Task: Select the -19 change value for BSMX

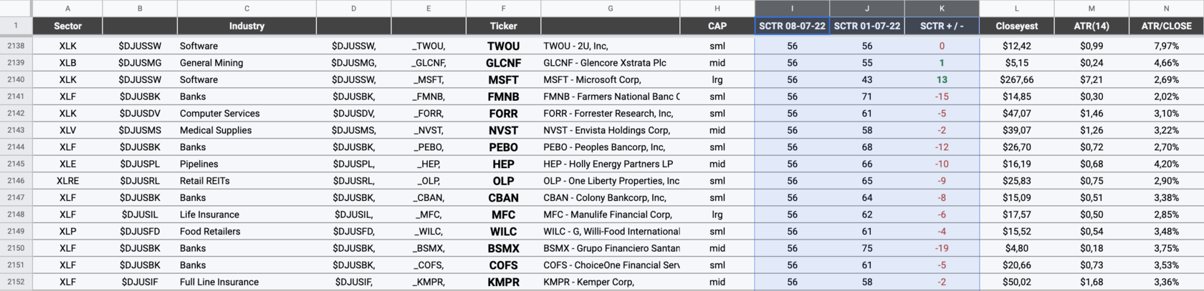Action: click(x=942, y=248)
